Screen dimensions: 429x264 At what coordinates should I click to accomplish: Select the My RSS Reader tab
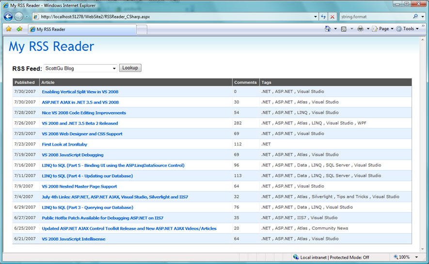pyautogui.click(x=82, y=29)
